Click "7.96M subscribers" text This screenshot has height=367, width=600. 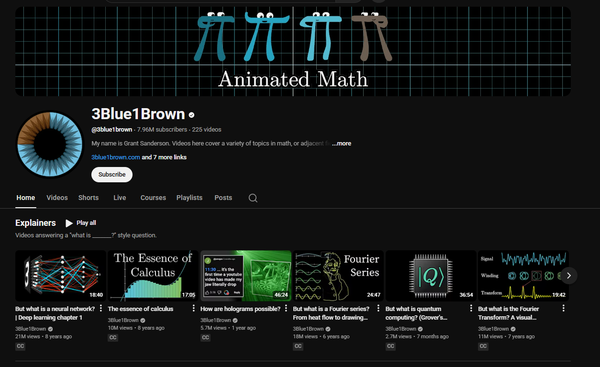tap(162, 130)
